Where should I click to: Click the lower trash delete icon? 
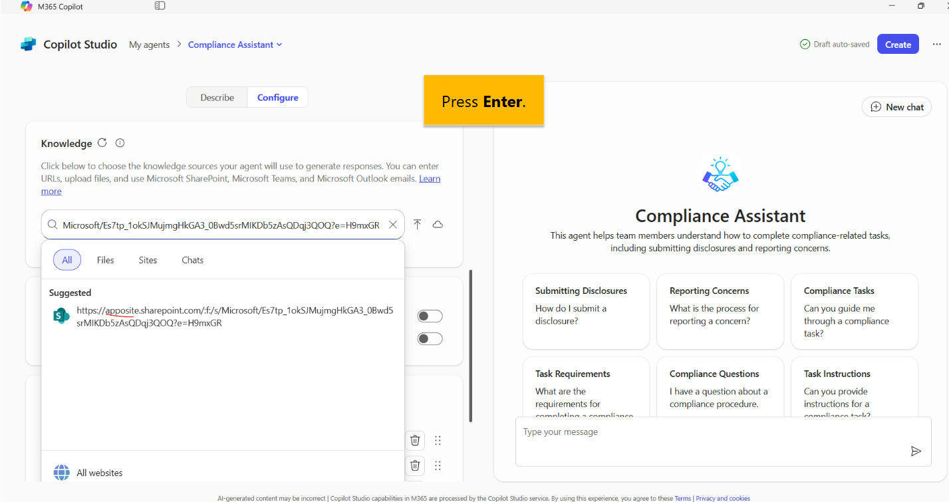point(415,465)
